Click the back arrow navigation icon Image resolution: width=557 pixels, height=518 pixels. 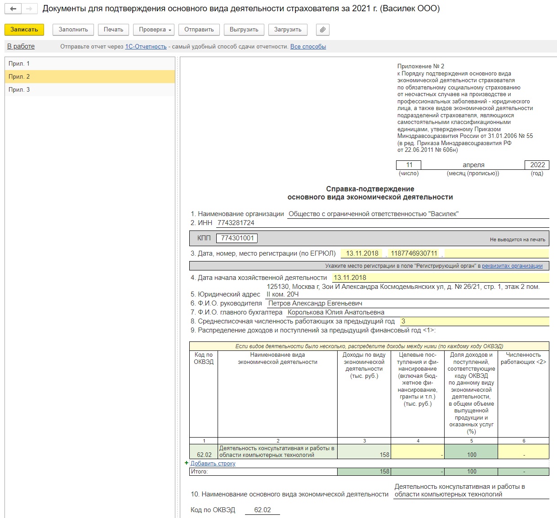[x=13, y=9]
